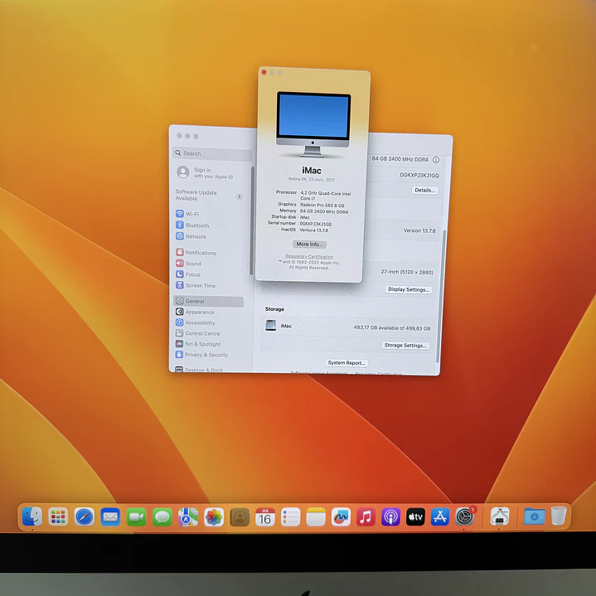This screenshot has width=596, height=596.
Task: Open the Trash in Dock
Action: 559,516
